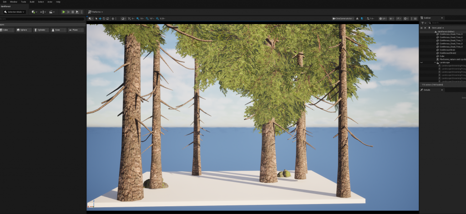Select the translate (move) tool
The height and width of the screenshot is (214, 466).
click(100, 19)
